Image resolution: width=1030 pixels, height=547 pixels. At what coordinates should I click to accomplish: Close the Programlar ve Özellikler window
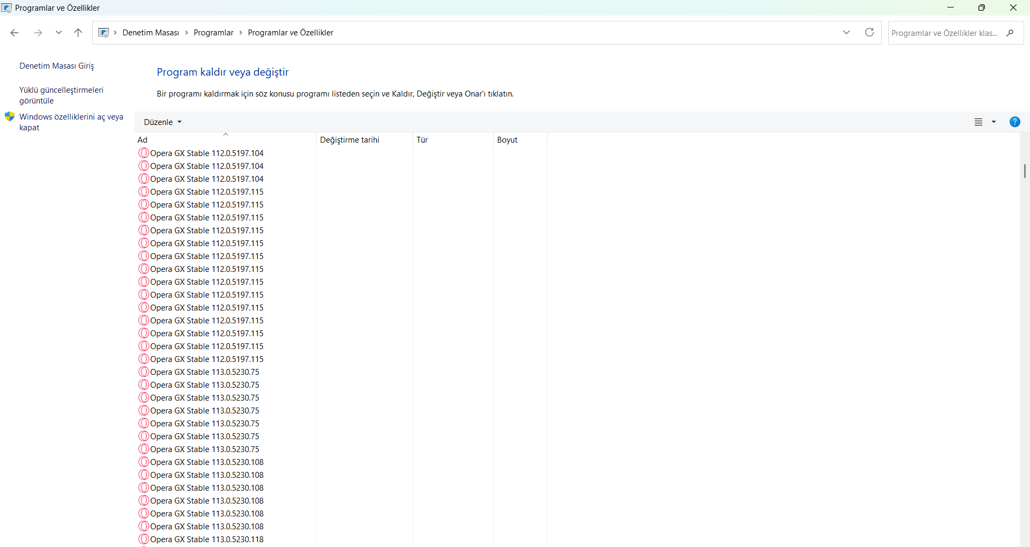[x=1013, y=8]
